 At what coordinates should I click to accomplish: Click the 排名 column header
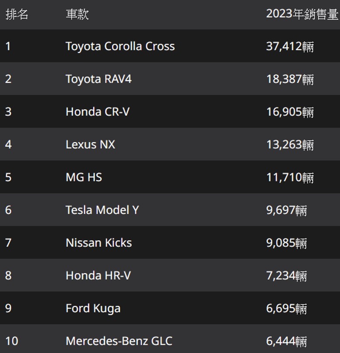tap(17, 14)
